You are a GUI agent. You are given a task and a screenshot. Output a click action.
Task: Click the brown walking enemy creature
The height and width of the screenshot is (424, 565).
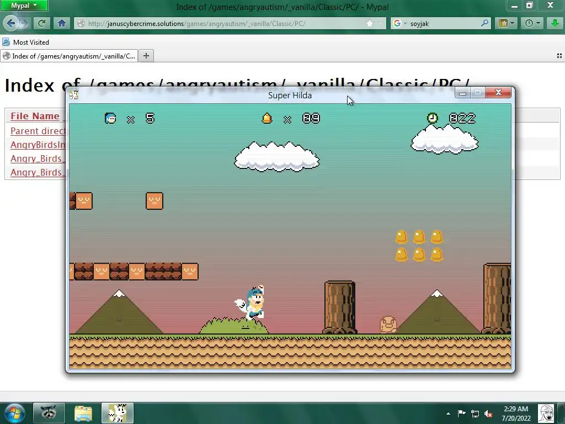[388, 325]
